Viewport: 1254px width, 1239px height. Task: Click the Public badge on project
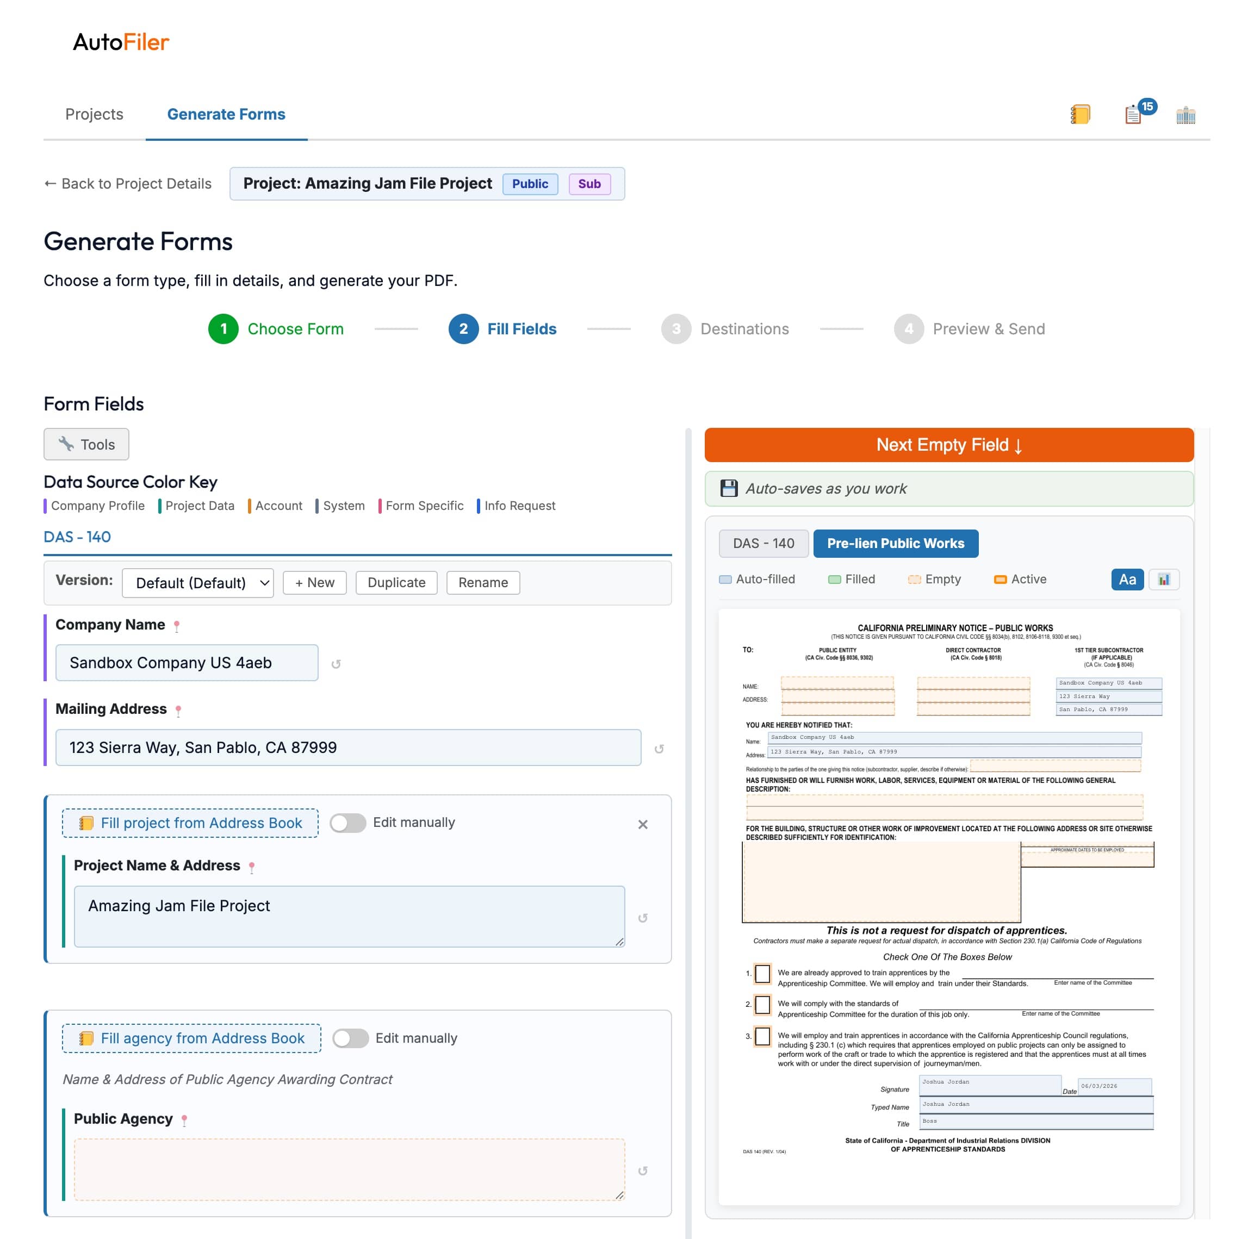point(530,184)
